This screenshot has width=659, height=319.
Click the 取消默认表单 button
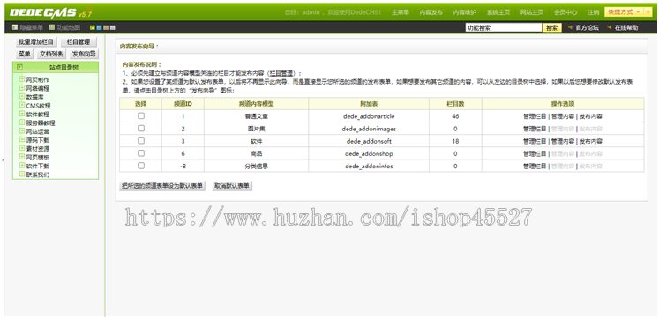tap(232, 186)
